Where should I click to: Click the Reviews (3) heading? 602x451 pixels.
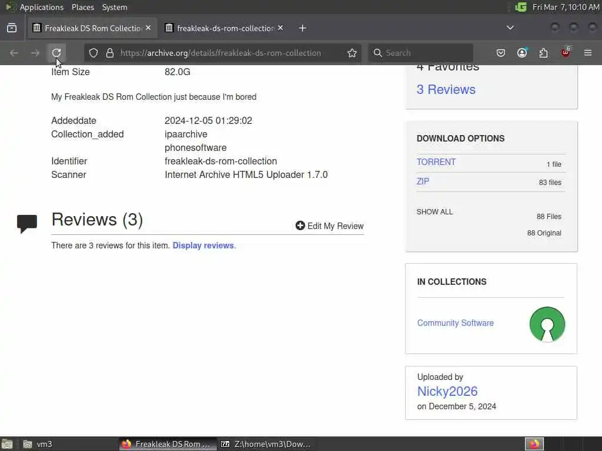tap(97, 220)
